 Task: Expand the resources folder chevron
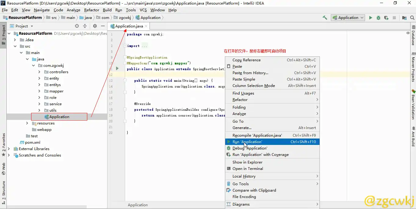pyautogui.click(x=27, y=123)
